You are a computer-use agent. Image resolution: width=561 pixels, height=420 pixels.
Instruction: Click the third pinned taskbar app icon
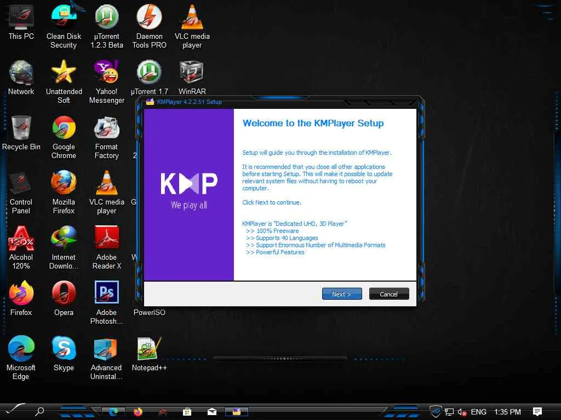click(x=162, y=412)
